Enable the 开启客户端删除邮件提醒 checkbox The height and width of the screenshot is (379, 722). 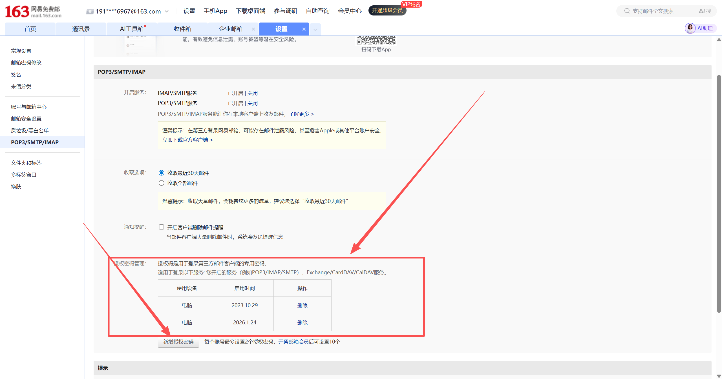click(161, 227)
